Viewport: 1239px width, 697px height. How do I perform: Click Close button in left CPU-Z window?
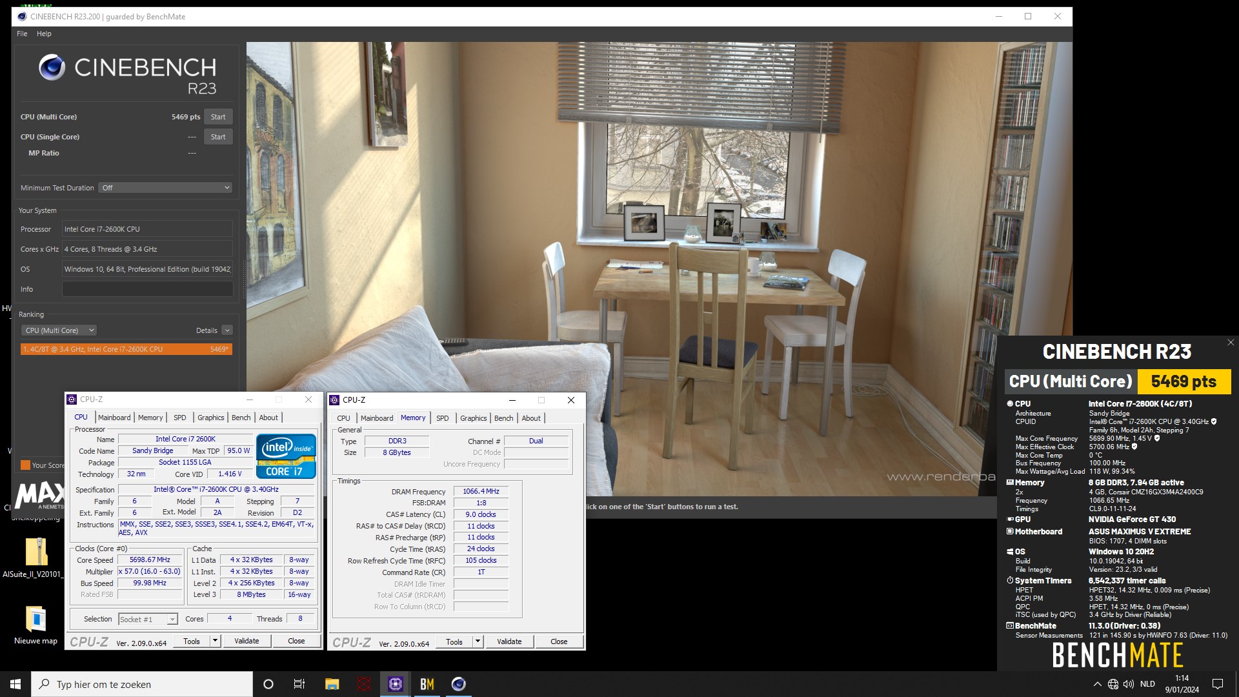coord(296,641)
